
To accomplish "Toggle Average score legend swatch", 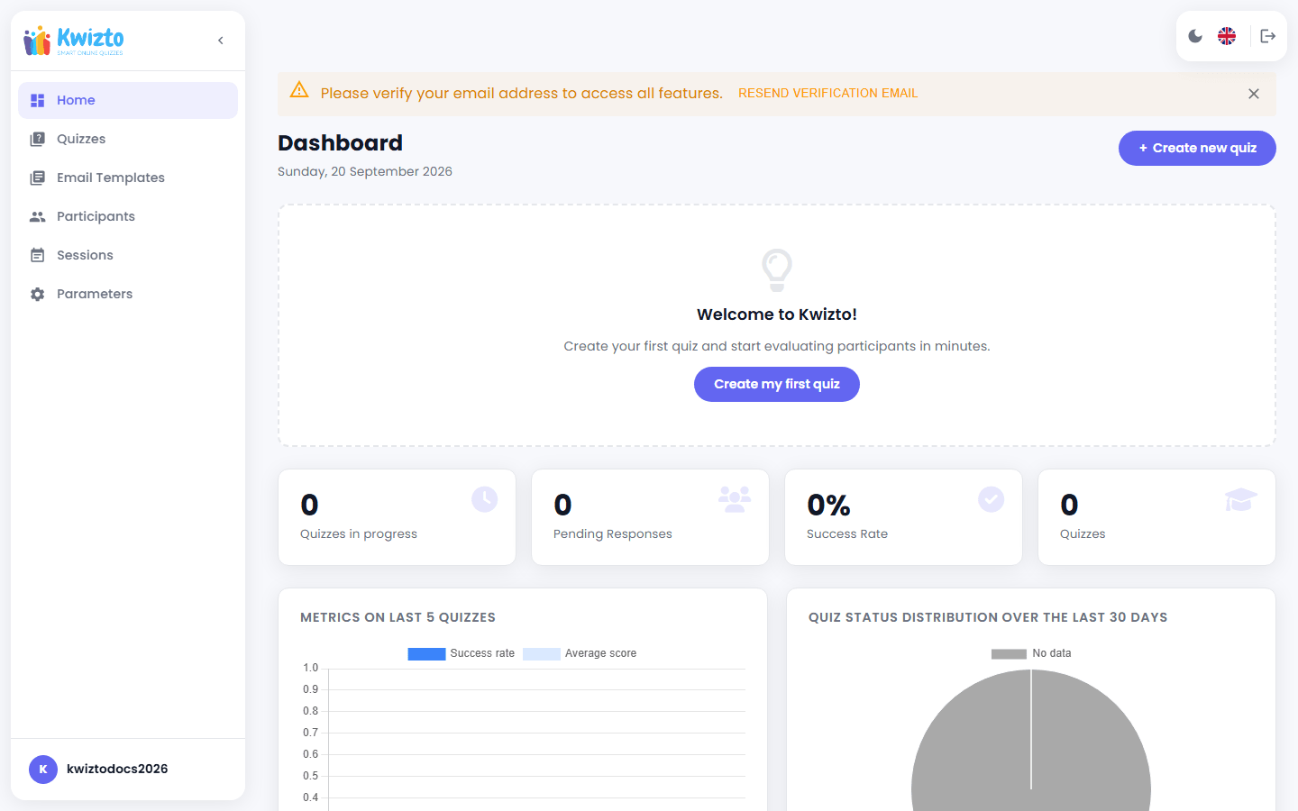I will (542, 654).
